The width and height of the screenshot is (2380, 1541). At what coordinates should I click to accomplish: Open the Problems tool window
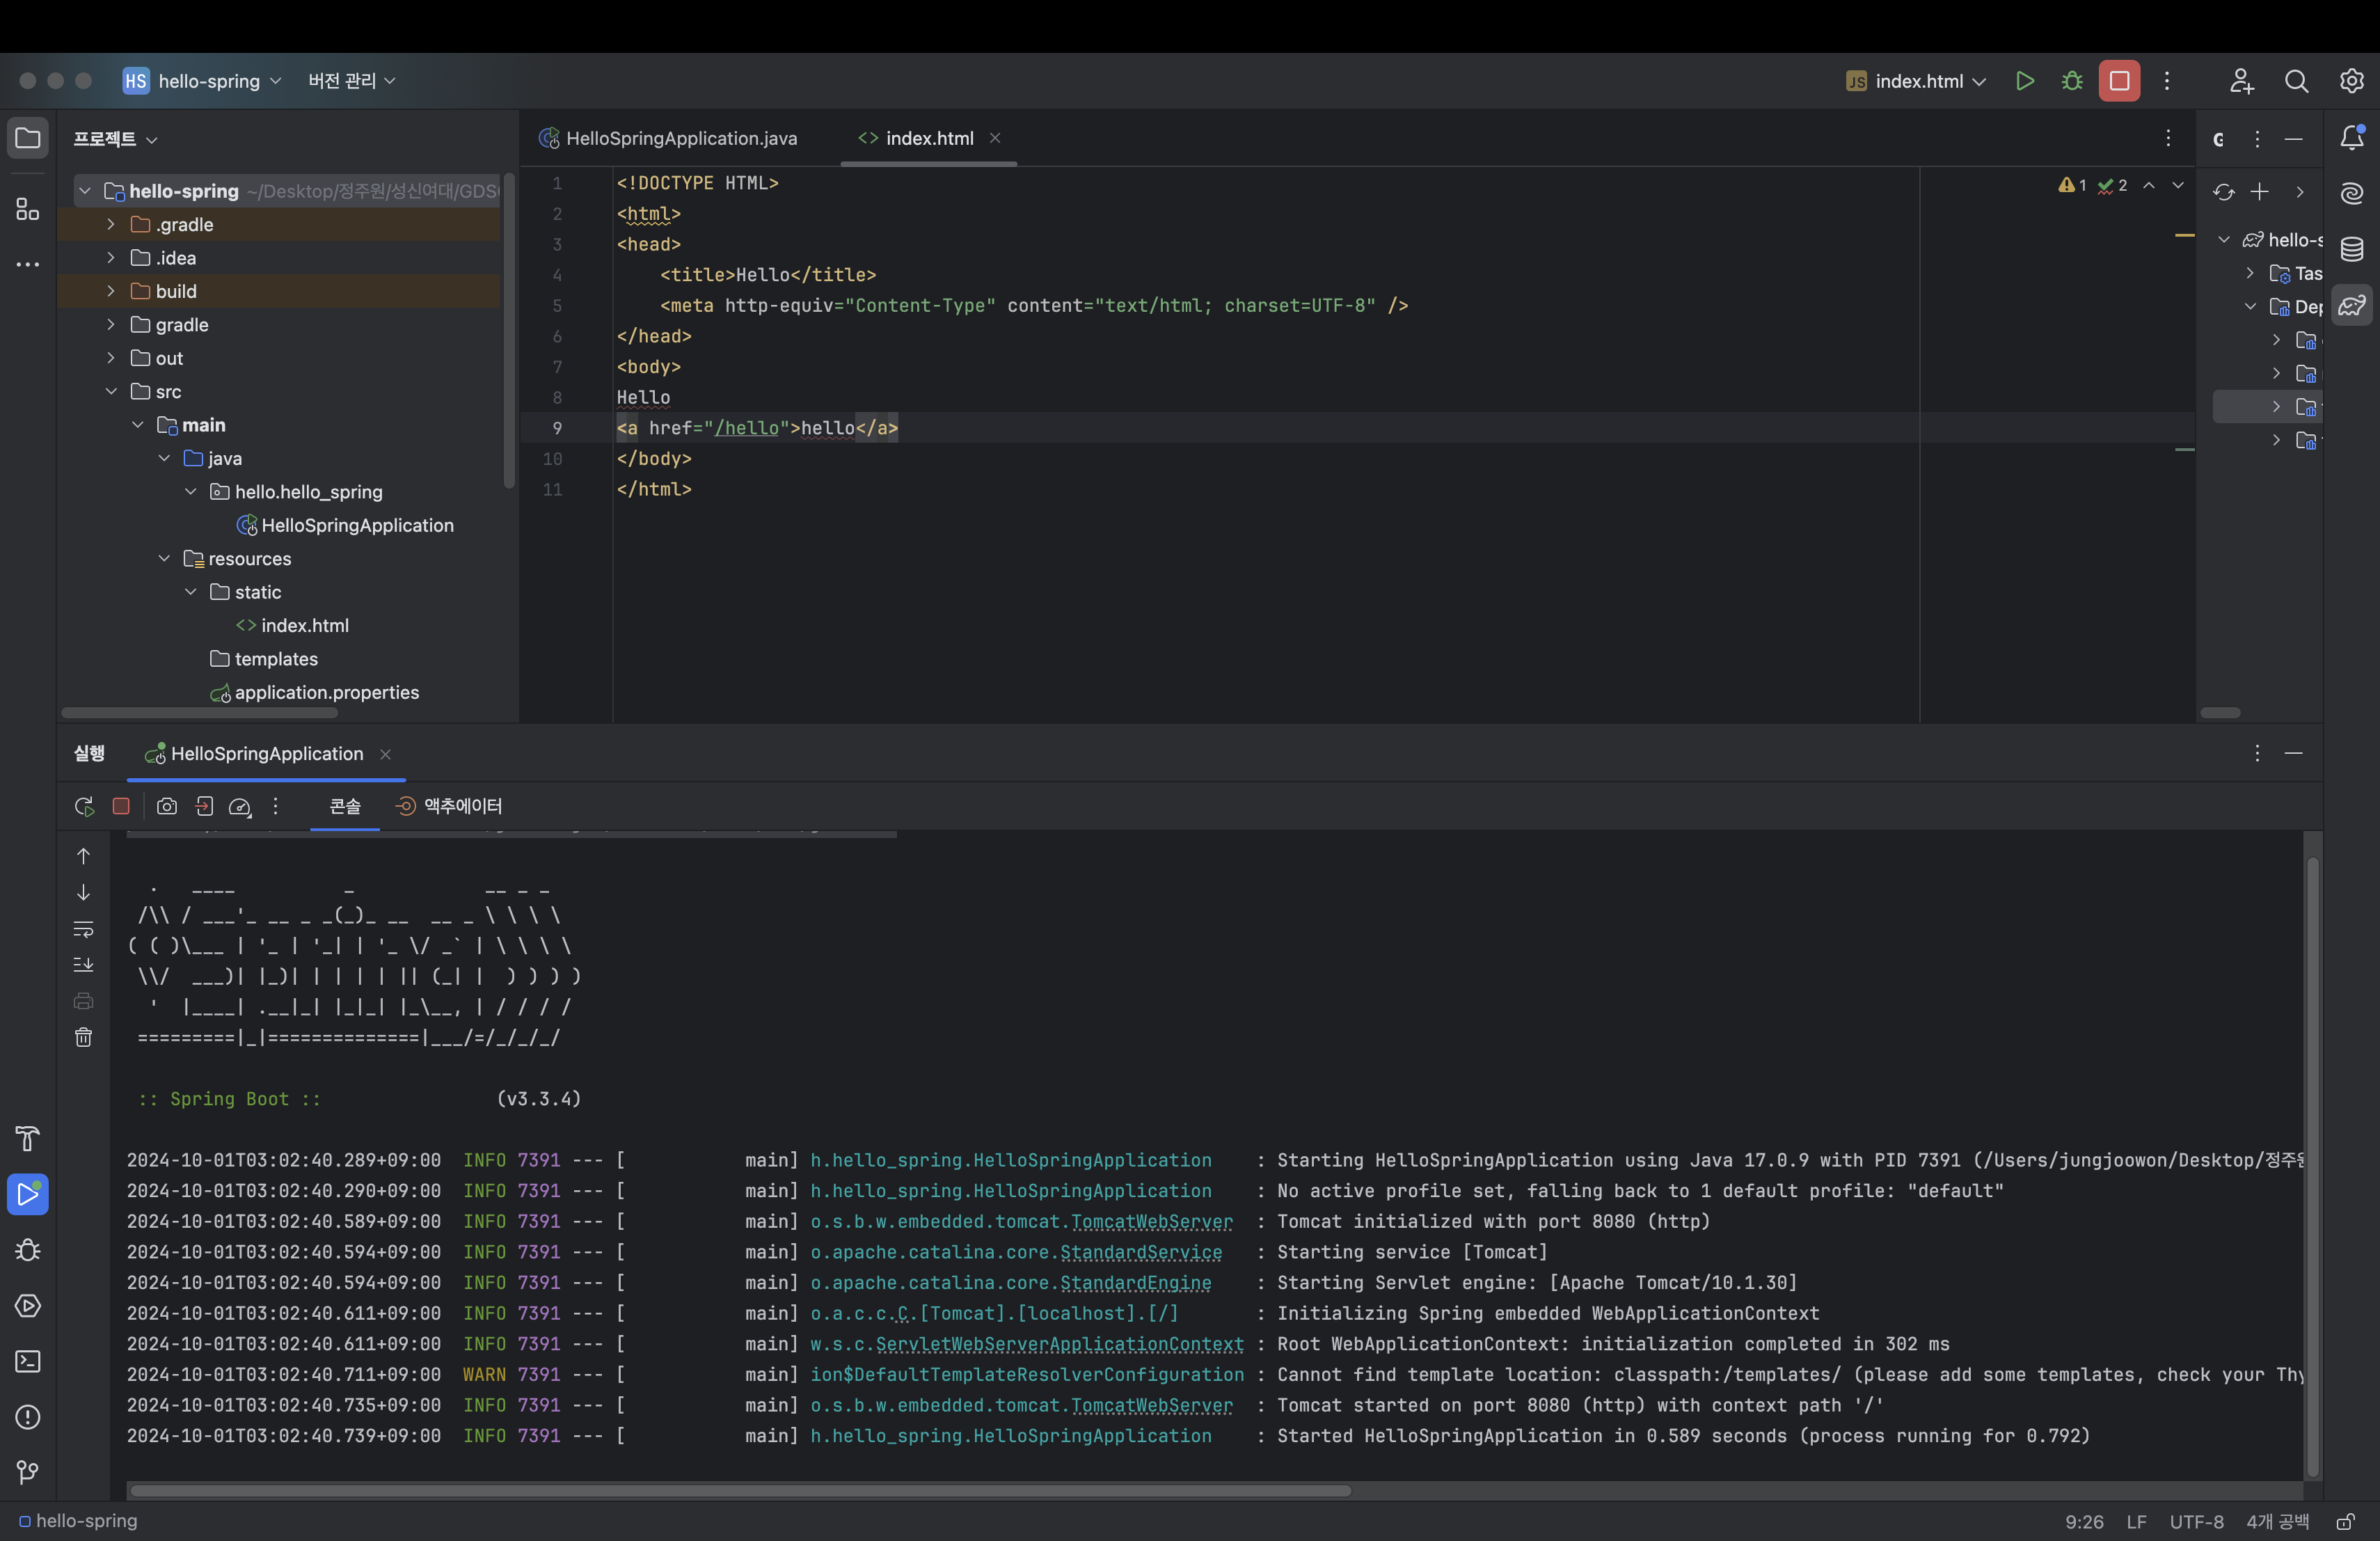[28, 1417]
